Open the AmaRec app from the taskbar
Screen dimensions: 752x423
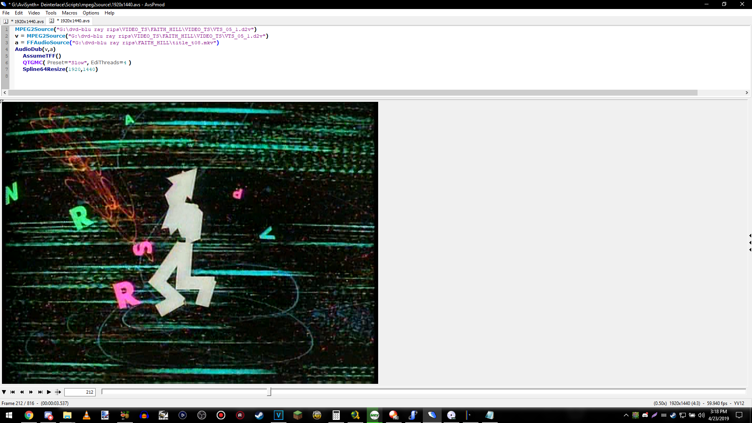[x=163, y=415]
